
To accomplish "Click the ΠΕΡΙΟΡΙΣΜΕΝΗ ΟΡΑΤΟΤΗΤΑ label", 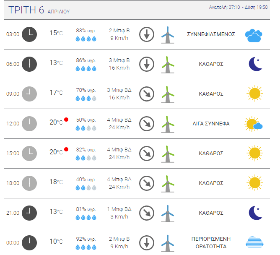I will tap(211, 243).
